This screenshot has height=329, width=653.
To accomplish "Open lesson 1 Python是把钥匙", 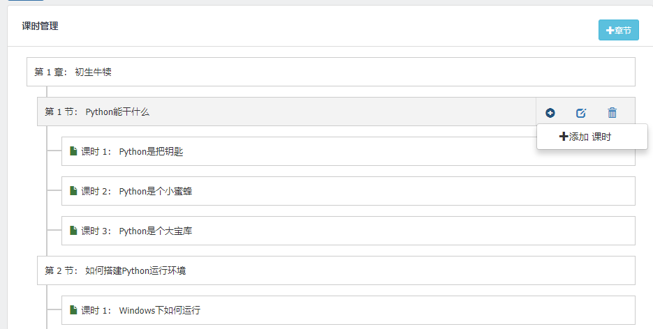I will pyautogui.click(x=151, y=151).
